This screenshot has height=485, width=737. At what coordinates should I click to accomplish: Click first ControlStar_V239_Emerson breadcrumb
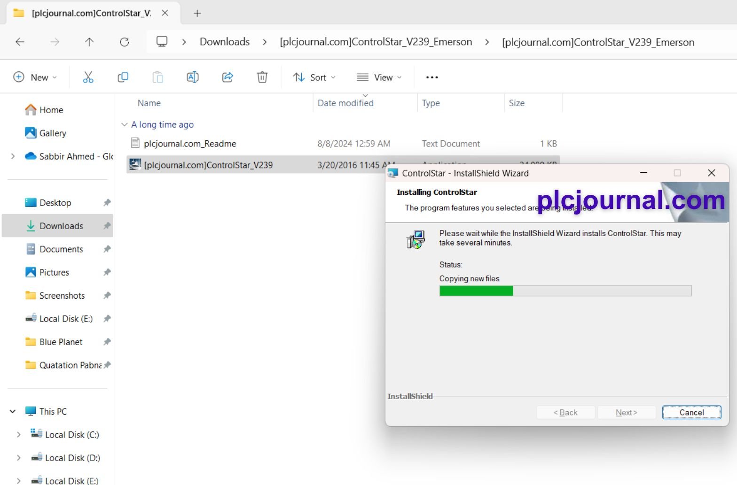coord(376,42)
